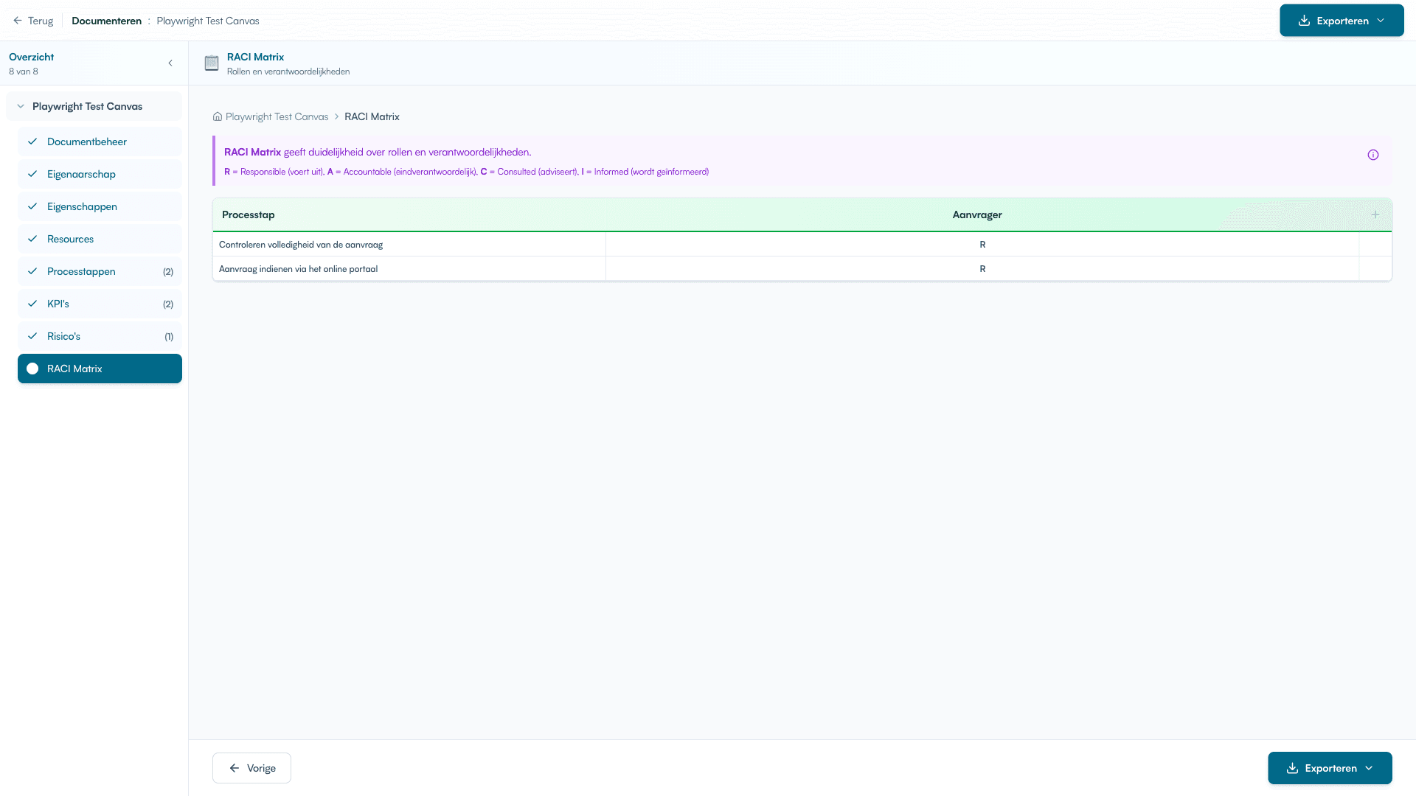Viewport: 1416px width, 796px height.
Task: Collapse the Playwright Test Canvas tree section
Action: 21,106
